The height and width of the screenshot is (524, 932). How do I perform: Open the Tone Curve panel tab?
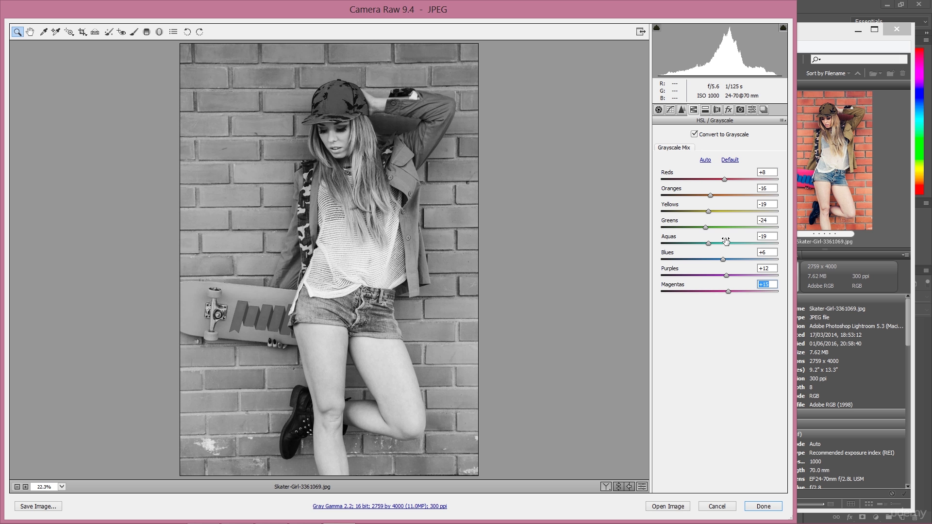click(670, 110)
